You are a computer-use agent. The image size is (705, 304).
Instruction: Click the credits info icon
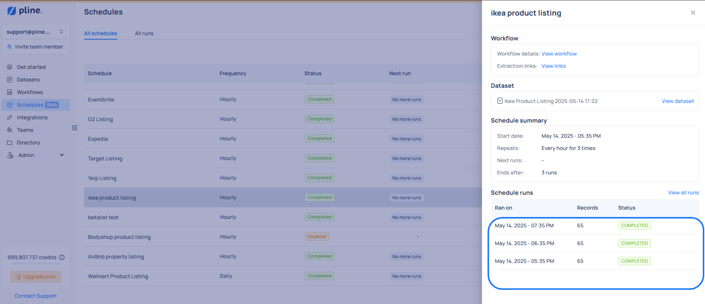click(x=62, y=258)
